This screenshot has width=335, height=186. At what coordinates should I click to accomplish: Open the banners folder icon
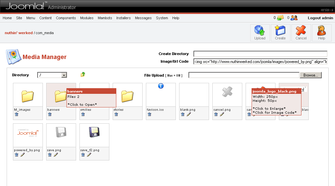point(60,96)
